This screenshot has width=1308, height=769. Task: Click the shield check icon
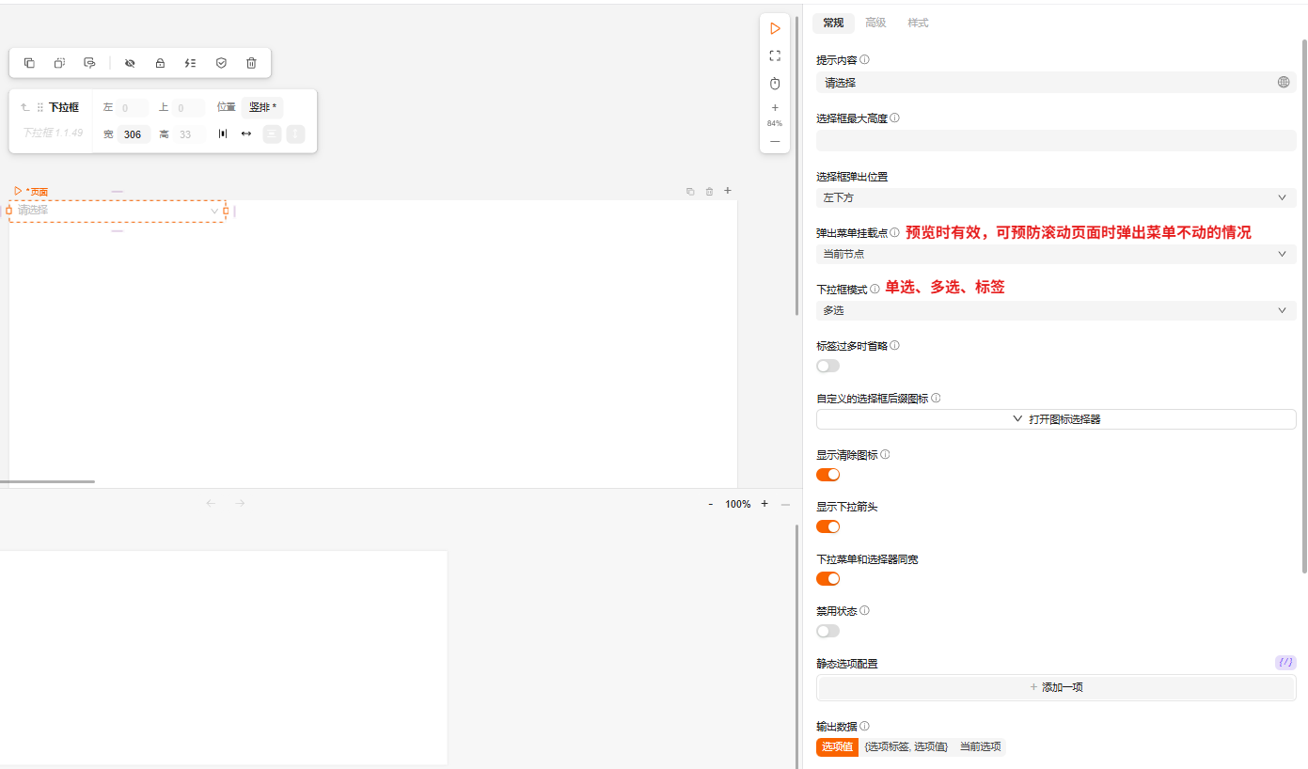pos(221,63)
